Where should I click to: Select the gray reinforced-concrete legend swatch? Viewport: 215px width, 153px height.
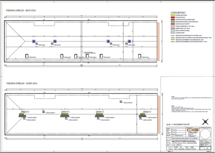[173, 22]
